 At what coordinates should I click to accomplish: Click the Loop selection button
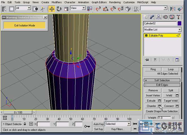pos(171,69)
